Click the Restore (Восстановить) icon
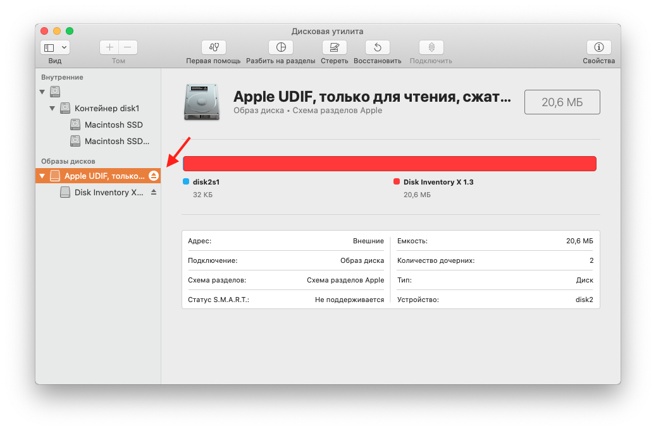This screenshot has width=656, height=431. [x=378, y=47]
